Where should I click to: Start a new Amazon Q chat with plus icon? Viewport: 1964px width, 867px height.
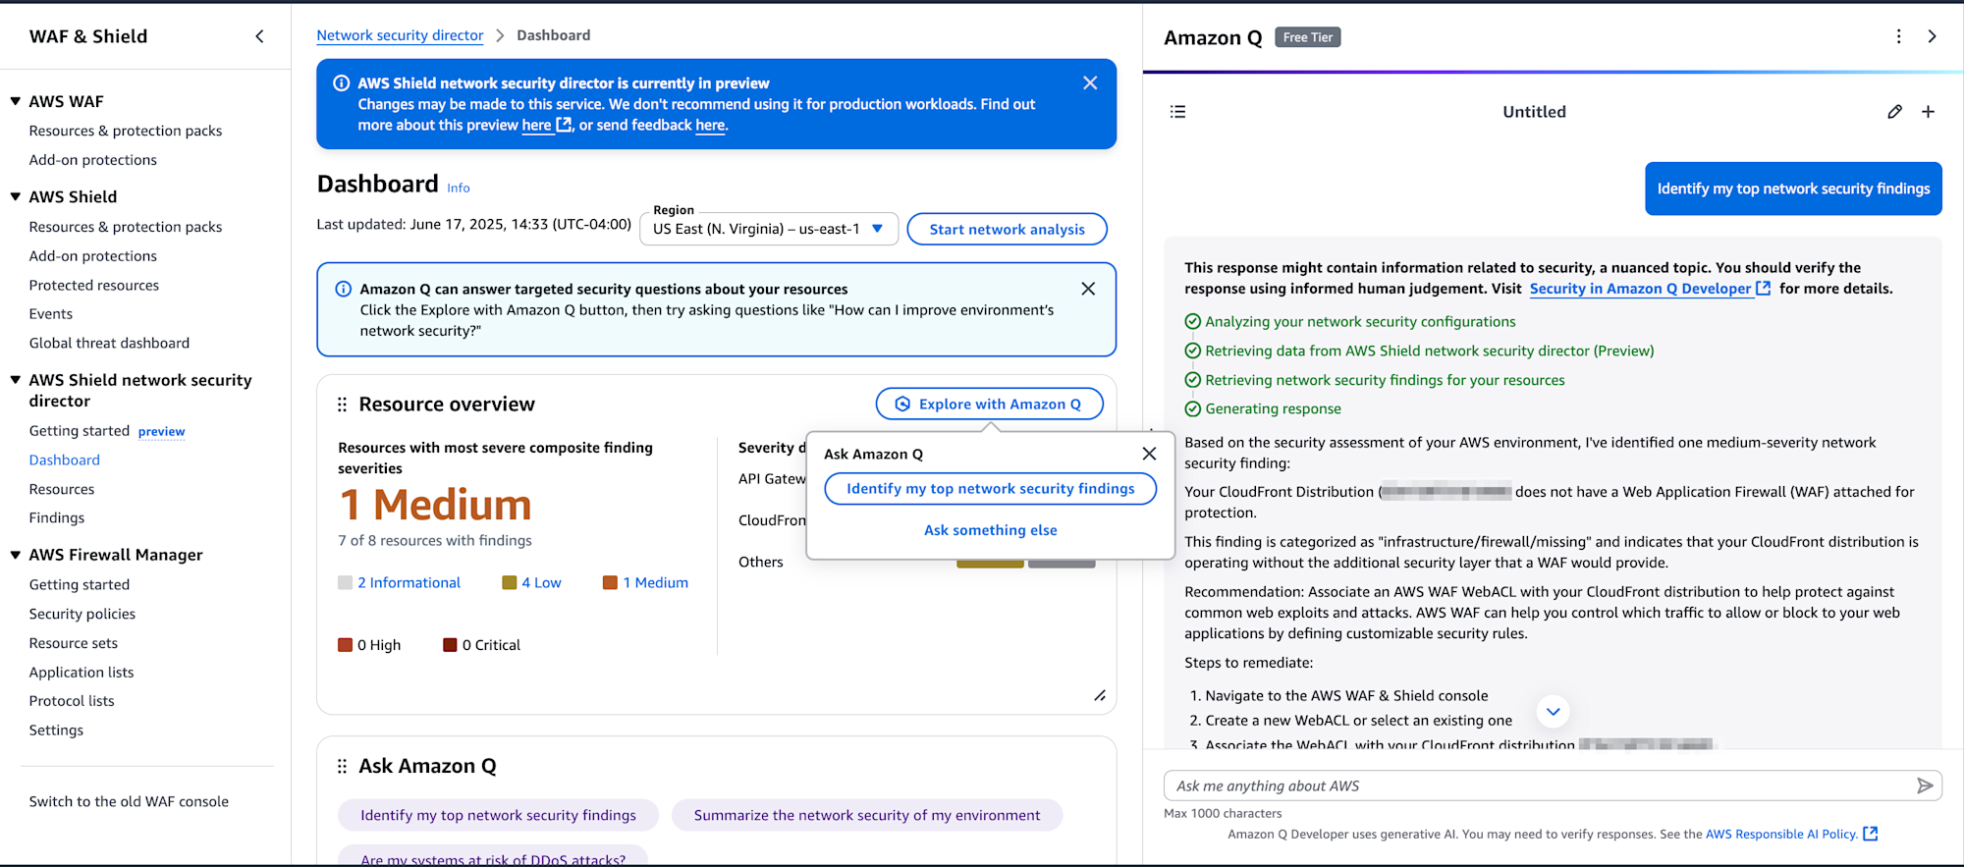click(x=1928, y=112)
